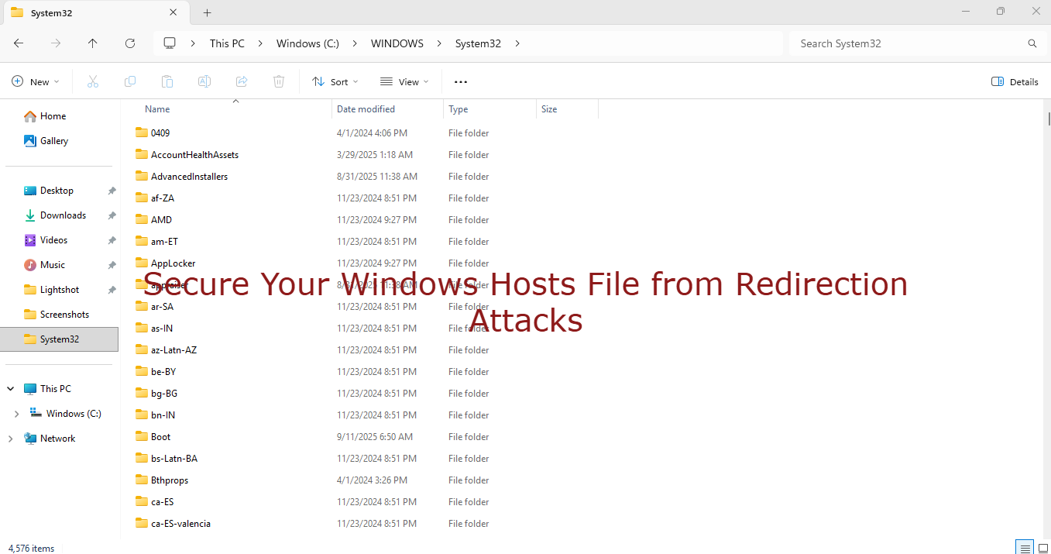Go to Windows (C:) via breadcrumb
The width and height of the screenshot is (1051, 554).
[307, 43]
